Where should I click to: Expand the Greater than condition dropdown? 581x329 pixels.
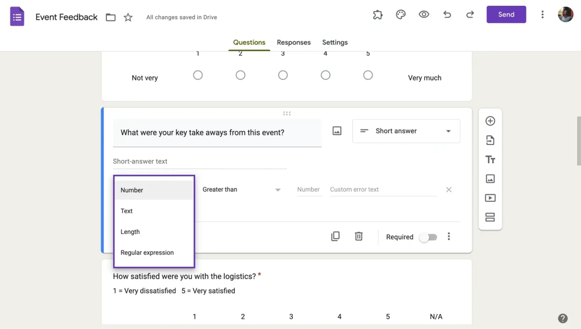coord(241,190)
